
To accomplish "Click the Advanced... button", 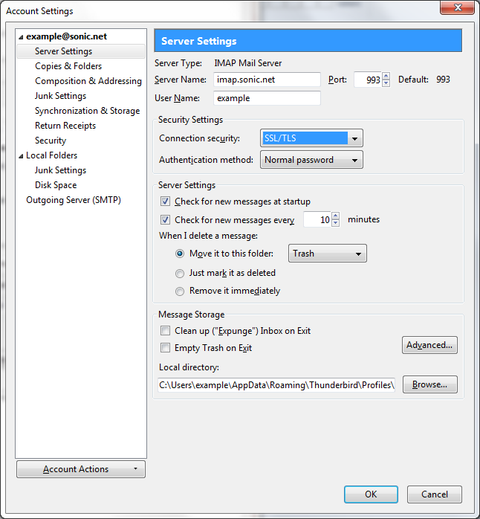I will (x=429, y=345).
